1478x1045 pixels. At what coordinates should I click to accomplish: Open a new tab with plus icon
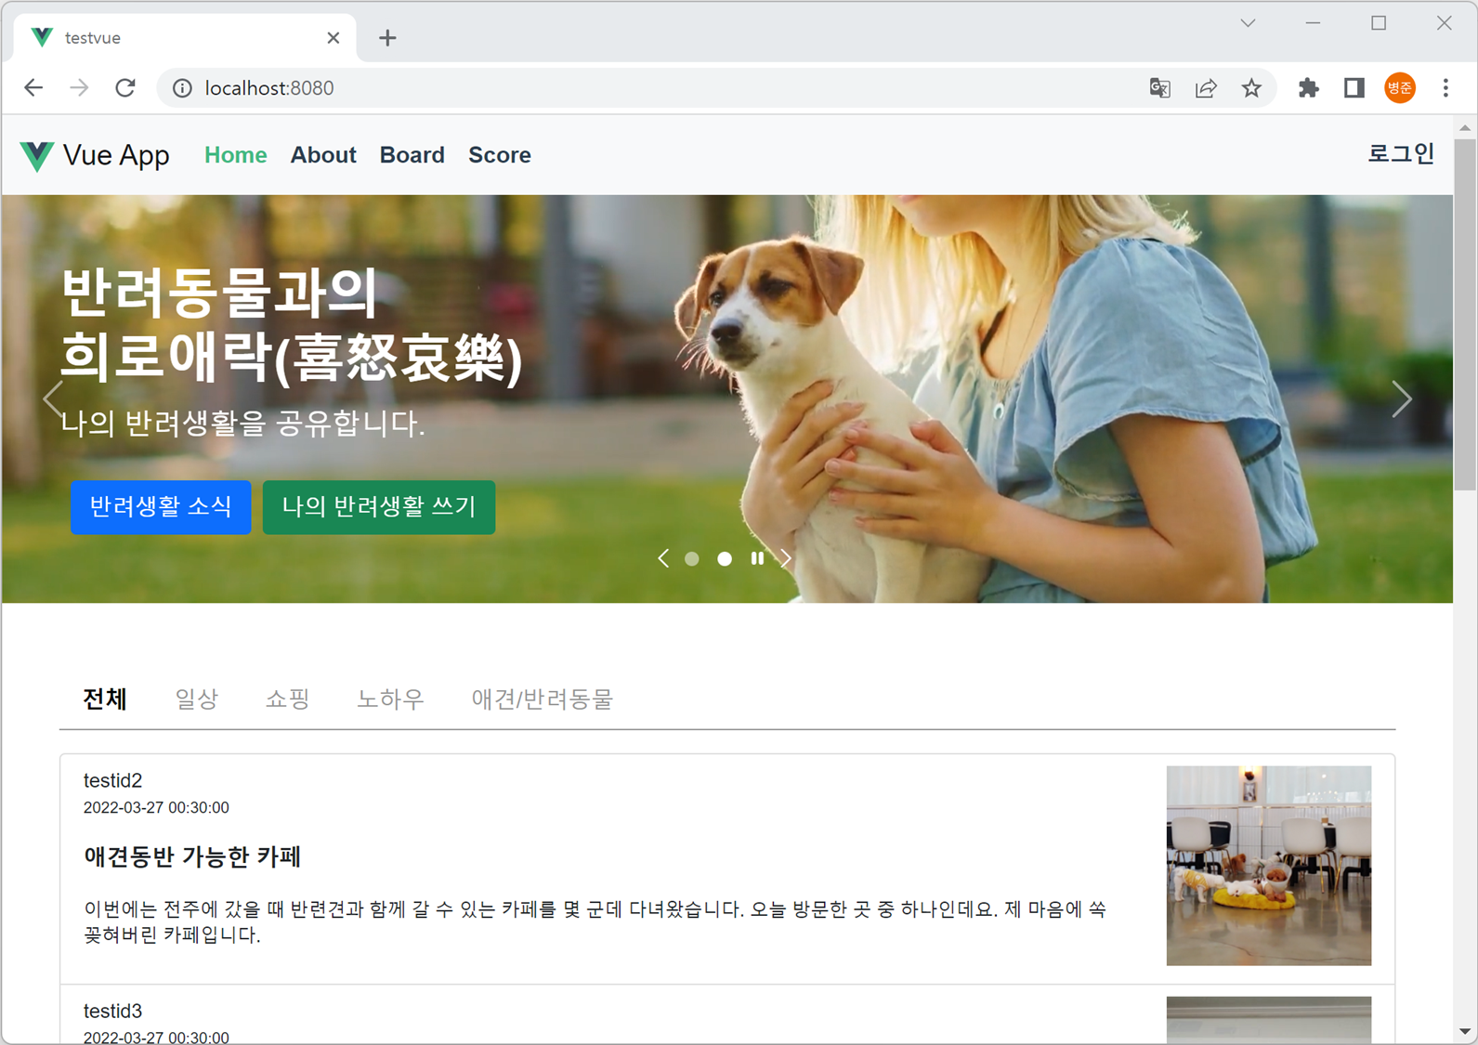pyautogui.click(x=387, y=38)
